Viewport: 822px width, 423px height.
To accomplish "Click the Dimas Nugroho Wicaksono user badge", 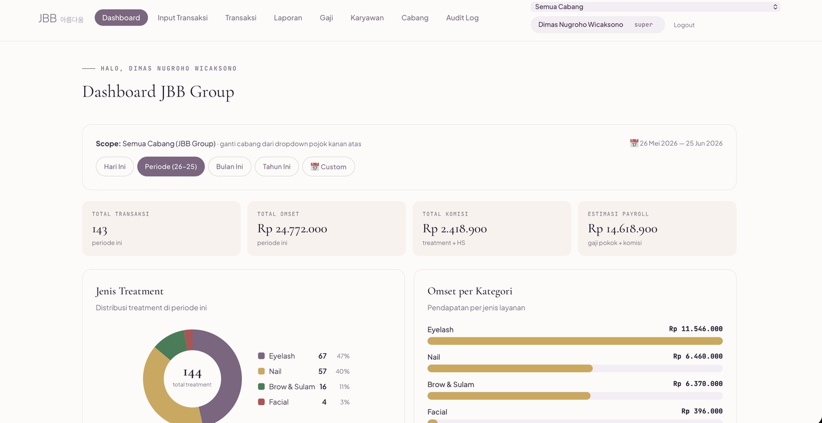I will (597, 25).
